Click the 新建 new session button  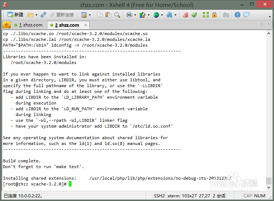point(15,15)
